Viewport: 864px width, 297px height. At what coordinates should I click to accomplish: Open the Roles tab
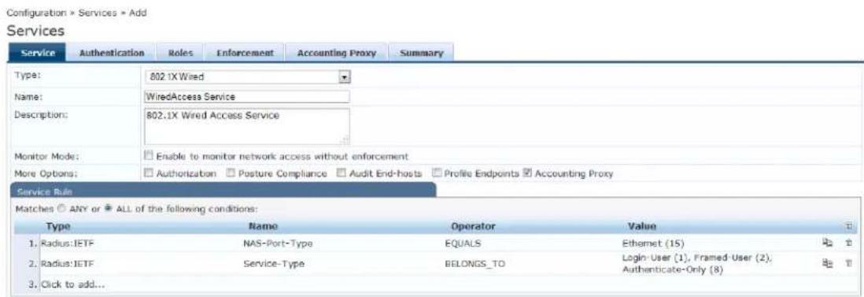tap(179, 53)
